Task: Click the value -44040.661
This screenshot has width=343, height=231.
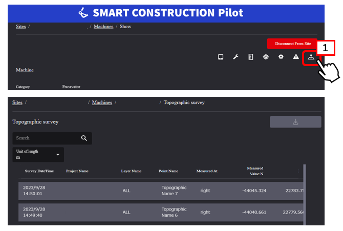Action: 254,213
